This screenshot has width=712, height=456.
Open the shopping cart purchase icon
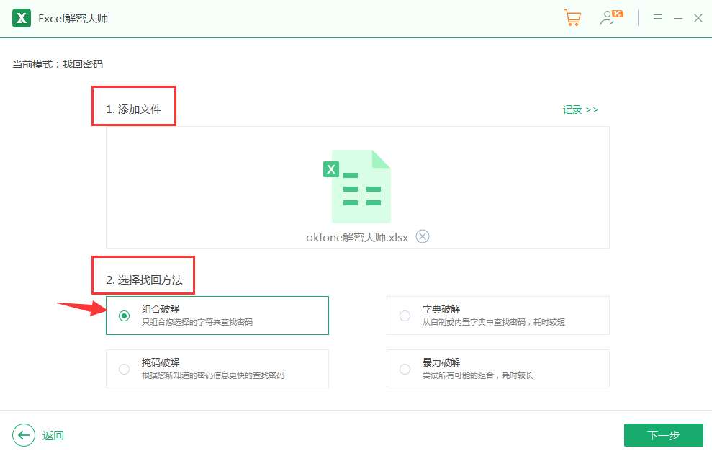pyautogui.click(x=572, y=18)
